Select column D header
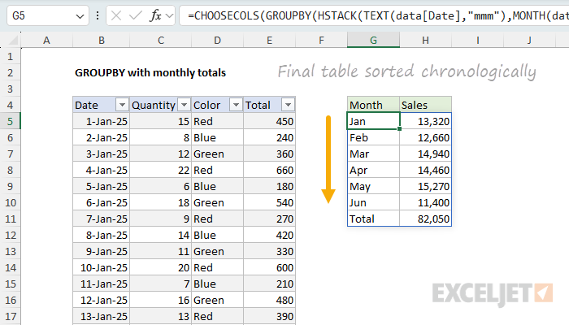This screenshot has width=569, height=325. [217, 41]
